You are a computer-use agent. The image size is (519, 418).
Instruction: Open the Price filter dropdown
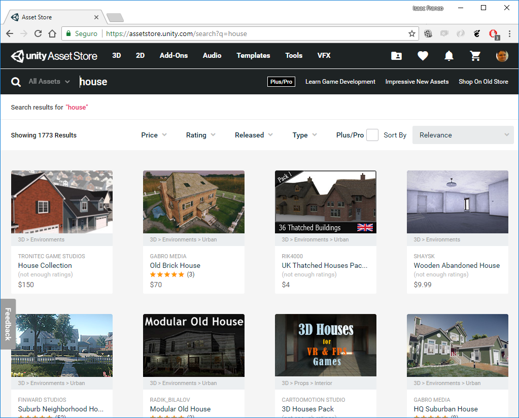click(x=154, y=135)
